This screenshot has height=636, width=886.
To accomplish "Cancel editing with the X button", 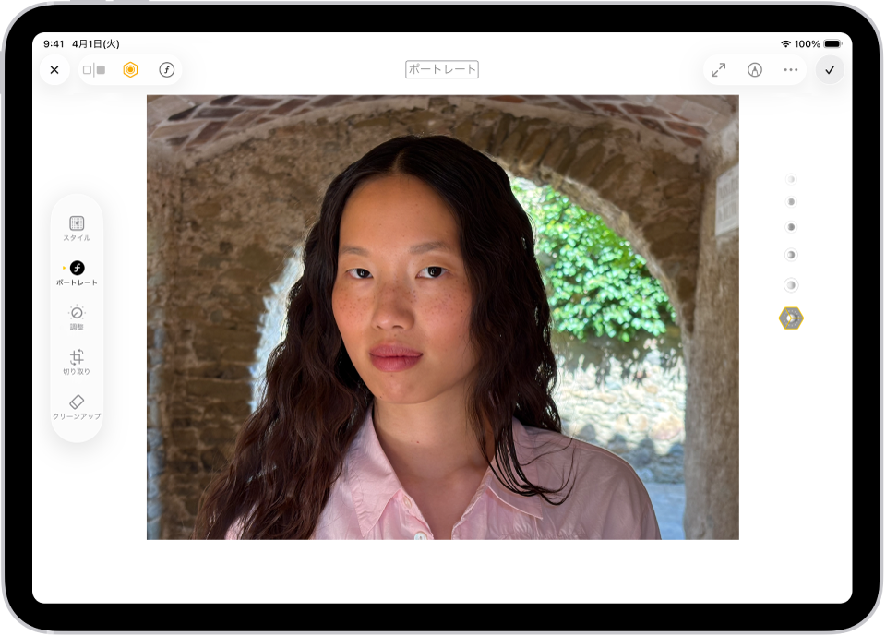I will 54,69.
